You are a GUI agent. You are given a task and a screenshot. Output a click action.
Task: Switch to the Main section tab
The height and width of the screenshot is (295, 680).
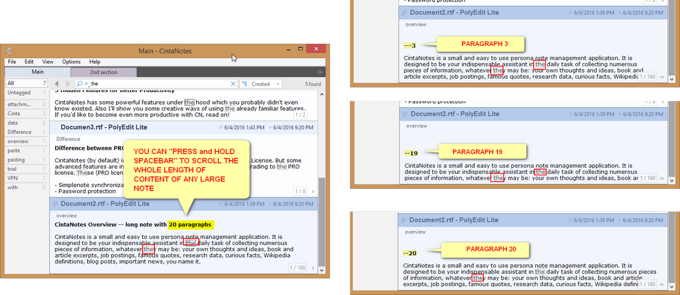point(38,72)
